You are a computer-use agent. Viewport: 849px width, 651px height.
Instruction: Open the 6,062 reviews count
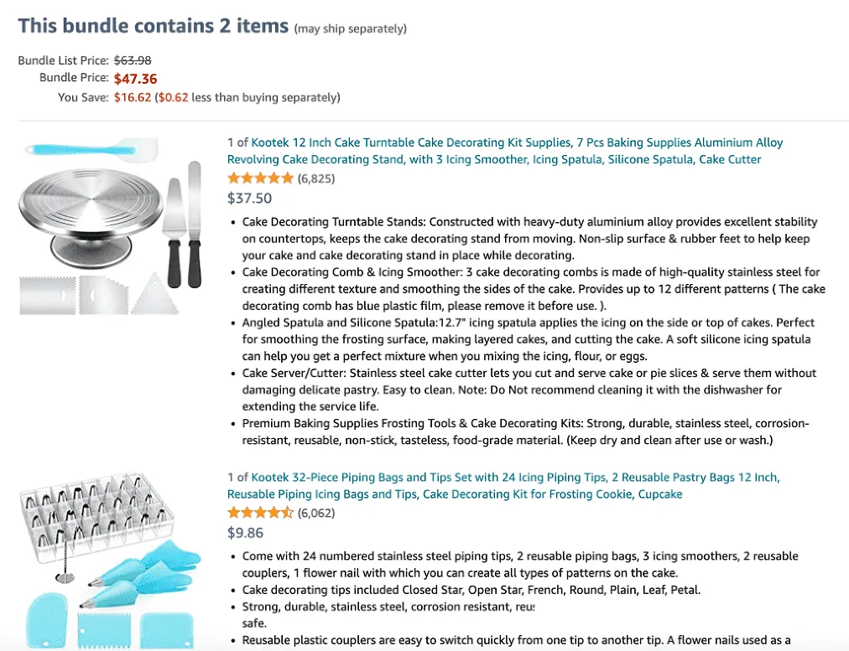coord(316,513)
